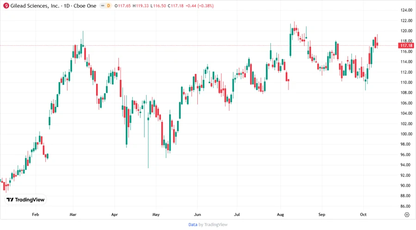Click the Mar label on time axis
This screenshot has width=416, height=230.
point(73,214)
